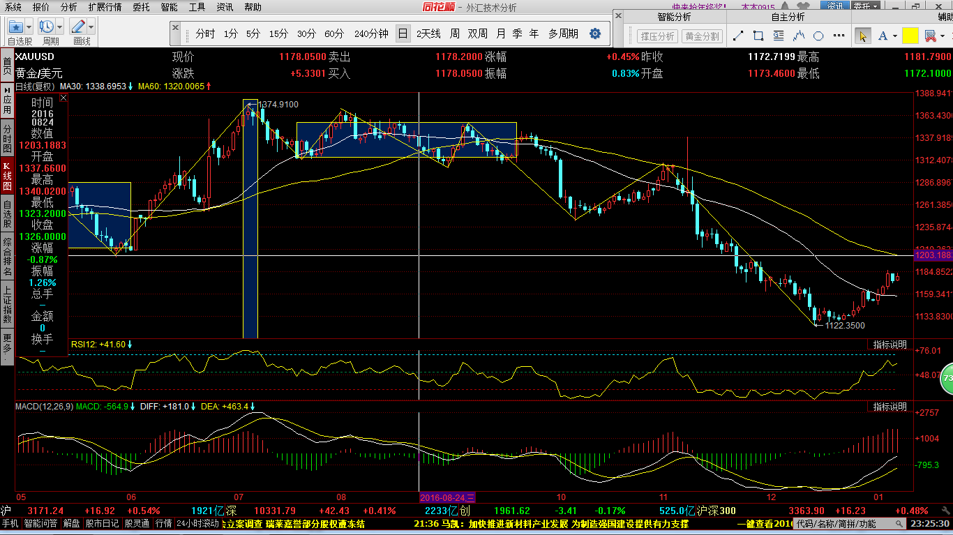Viewport: 953px width, 535px height.
Task: Open the 上证指数 sidebar tab
Action: (7, 304)
